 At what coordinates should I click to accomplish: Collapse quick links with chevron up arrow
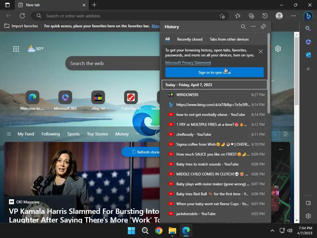[x=273, y=81]
